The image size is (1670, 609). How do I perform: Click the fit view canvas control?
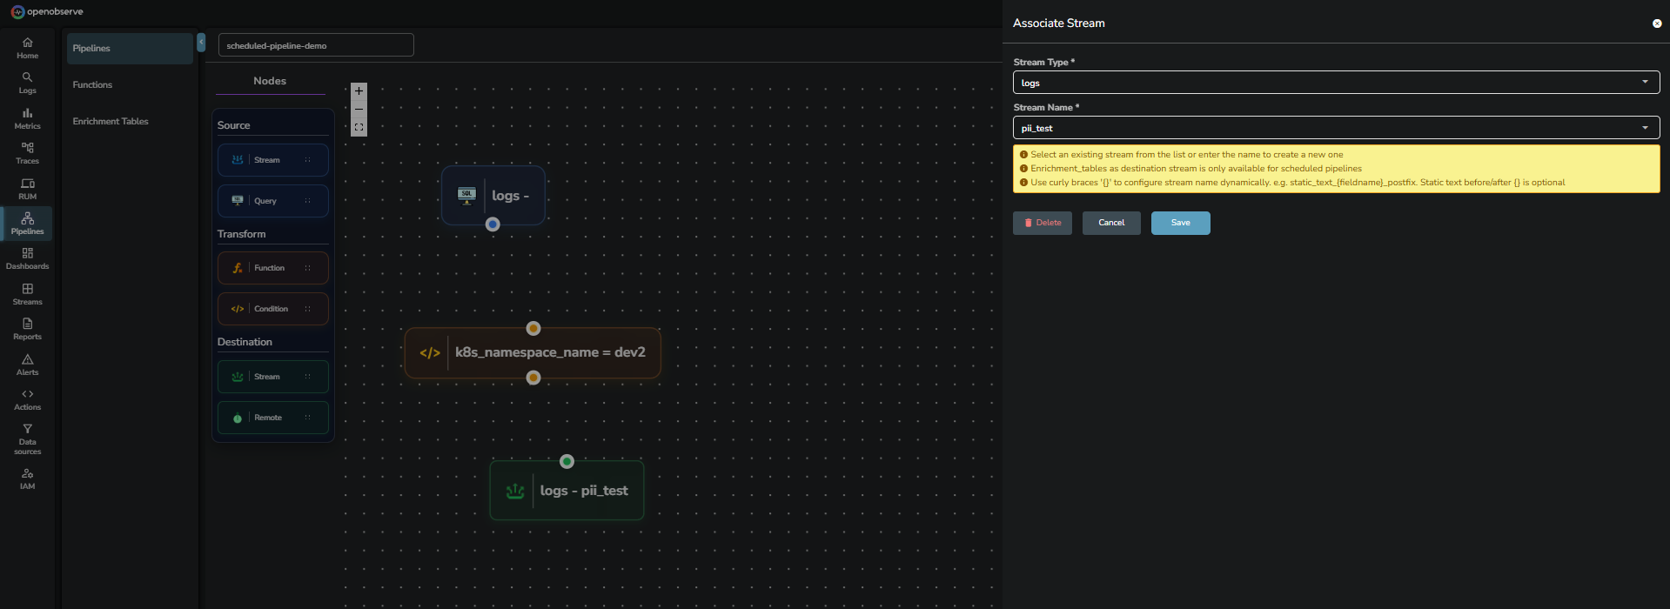pos(359,127)
